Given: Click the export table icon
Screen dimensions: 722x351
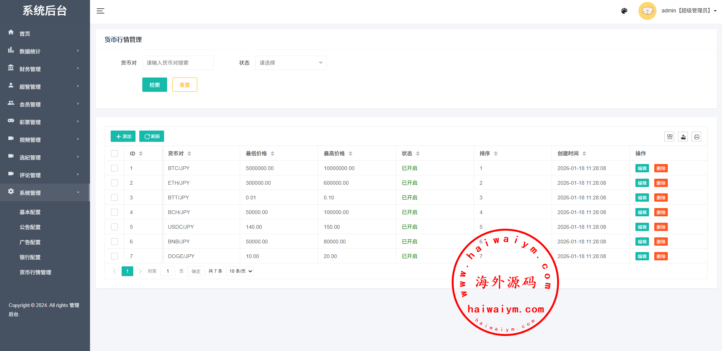Looking at the screenshot, I should (683, 137).
